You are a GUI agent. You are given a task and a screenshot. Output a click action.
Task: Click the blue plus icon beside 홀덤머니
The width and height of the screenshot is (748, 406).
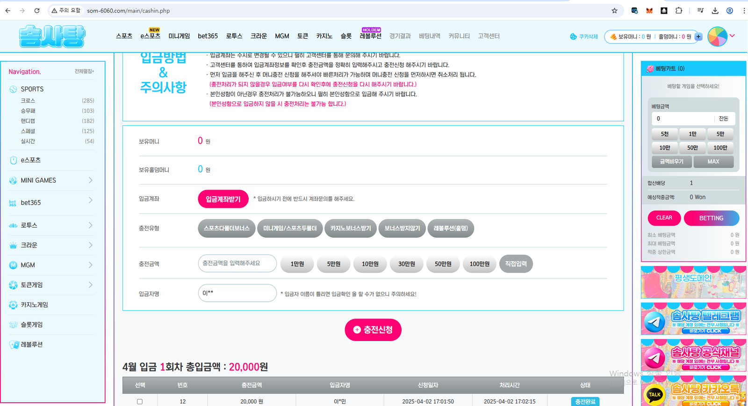point(698,36)
